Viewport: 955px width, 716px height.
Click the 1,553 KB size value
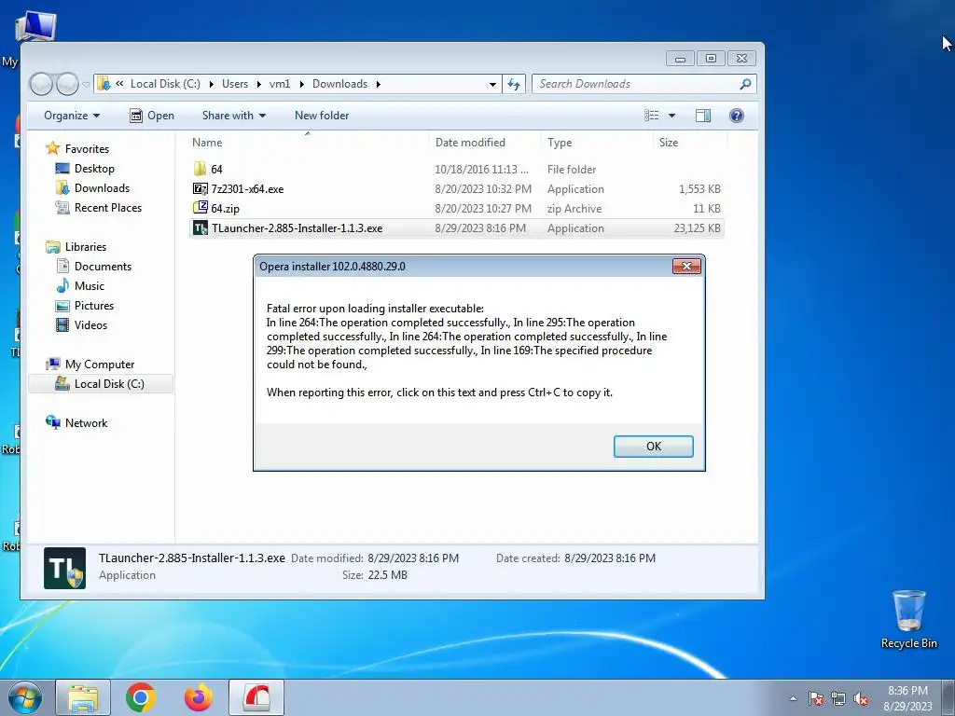click(699, 188)
